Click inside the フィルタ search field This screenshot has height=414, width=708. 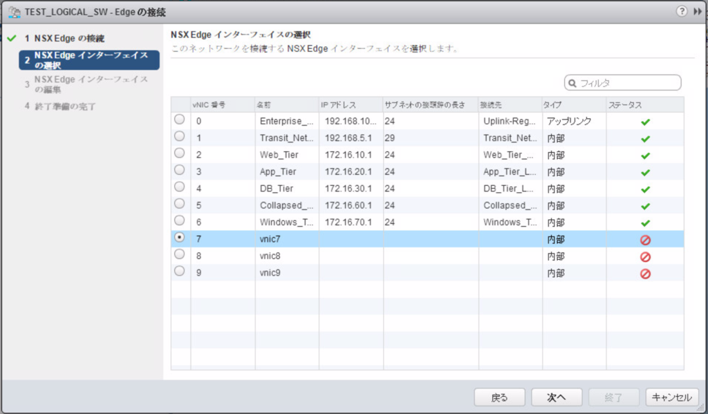[x=629, y=82]
